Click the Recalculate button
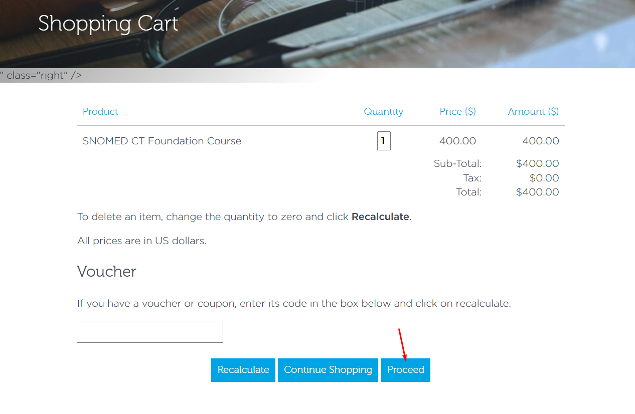This screenshot has width=635, height=414. point(243,370)
